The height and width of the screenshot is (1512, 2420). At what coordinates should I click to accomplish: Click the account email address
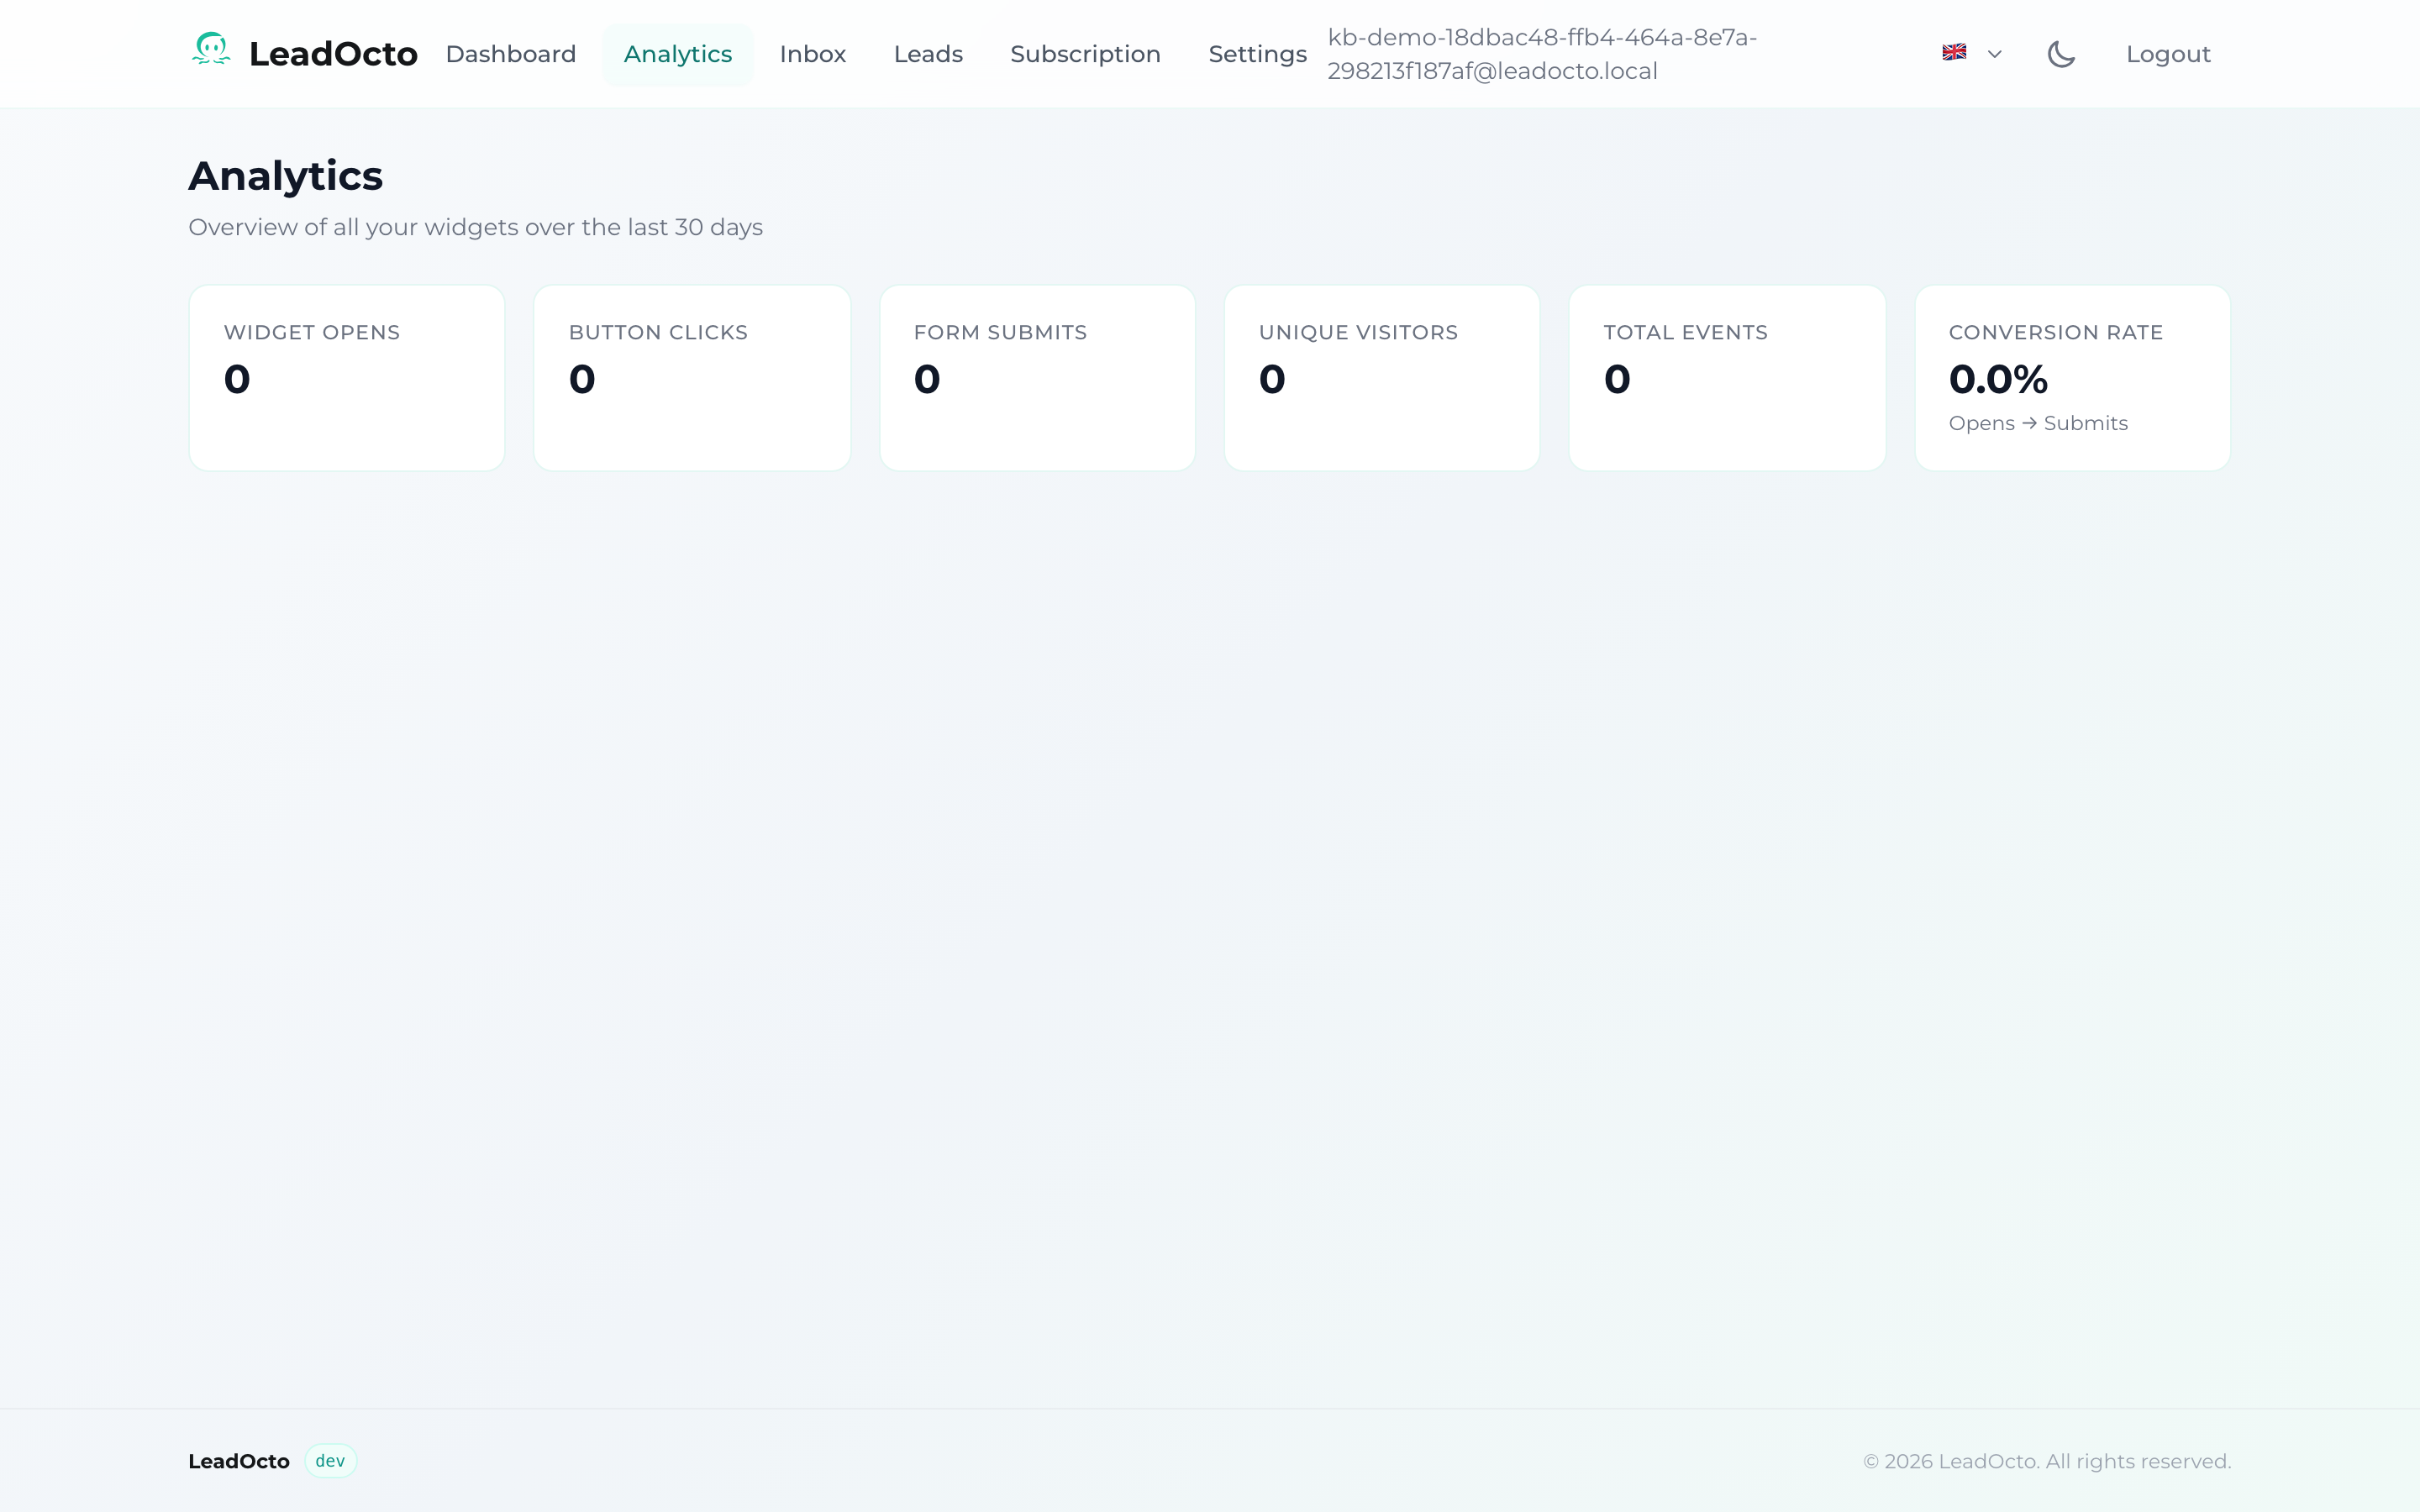pos(1540,53)
